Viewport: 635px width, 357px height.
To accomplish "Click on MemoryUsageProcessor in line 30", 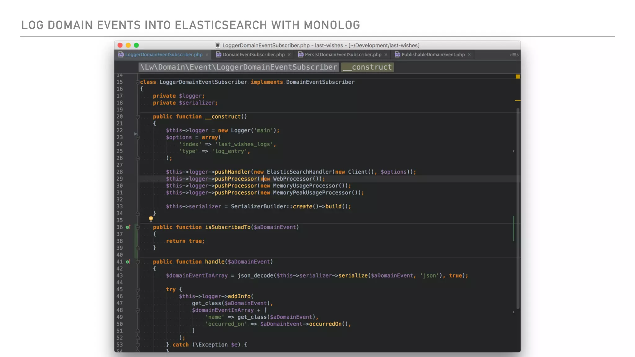I will pyautogui.click(x=306, y=186).
